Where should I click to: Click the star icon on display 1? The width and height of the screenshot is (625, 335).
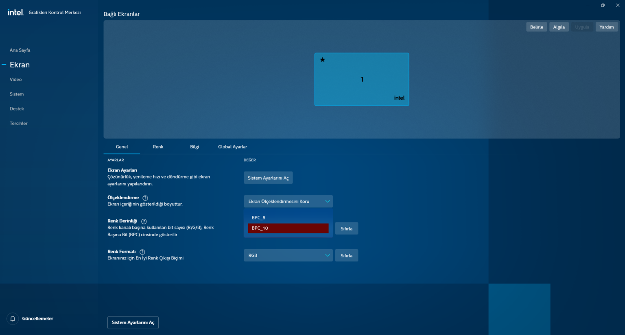[322, 60]
